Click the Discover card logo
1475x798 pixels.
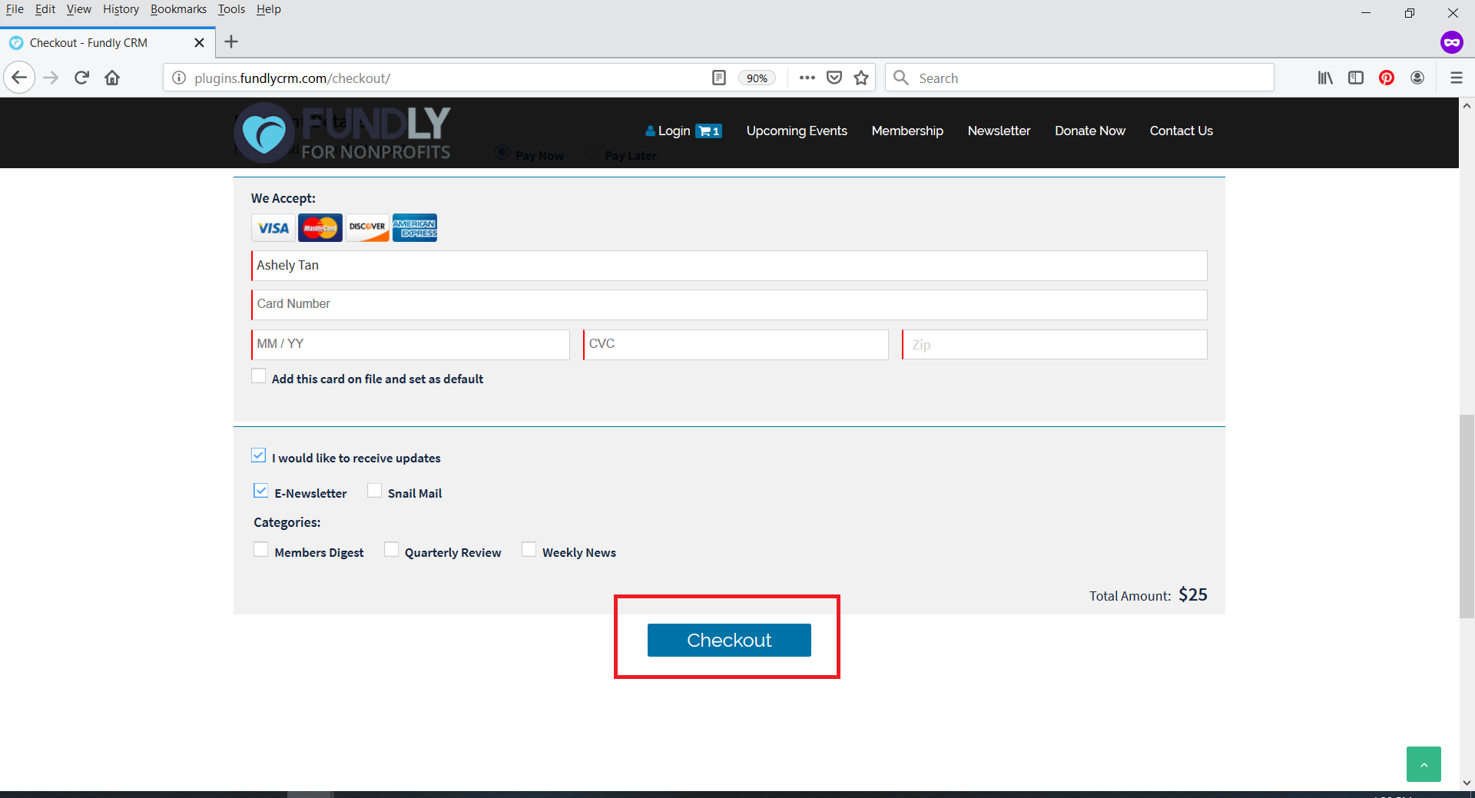click(x=367, y=227)
